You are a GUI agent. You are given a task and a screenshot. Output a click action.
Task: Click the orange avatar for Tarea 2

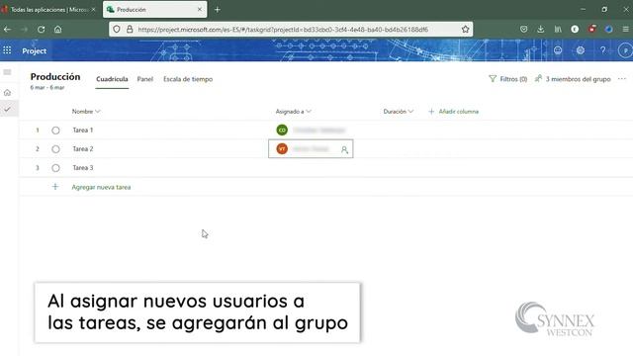click(x=282, y=149)
